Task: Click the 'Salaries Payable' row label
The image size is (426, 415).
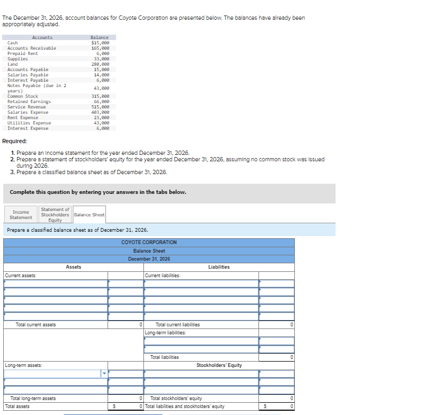Action: (x=28, y=75)
